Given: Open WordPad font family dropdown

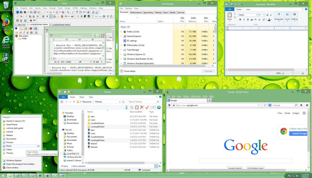Looking at the screenshot, I should coord(257,15).
